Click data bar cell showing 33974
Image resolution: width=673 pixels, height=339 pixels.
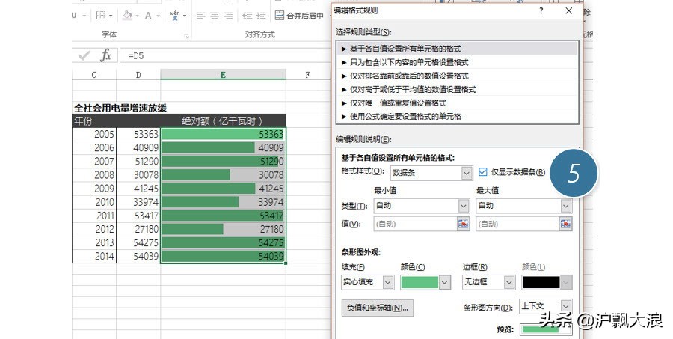coord(223,202)
